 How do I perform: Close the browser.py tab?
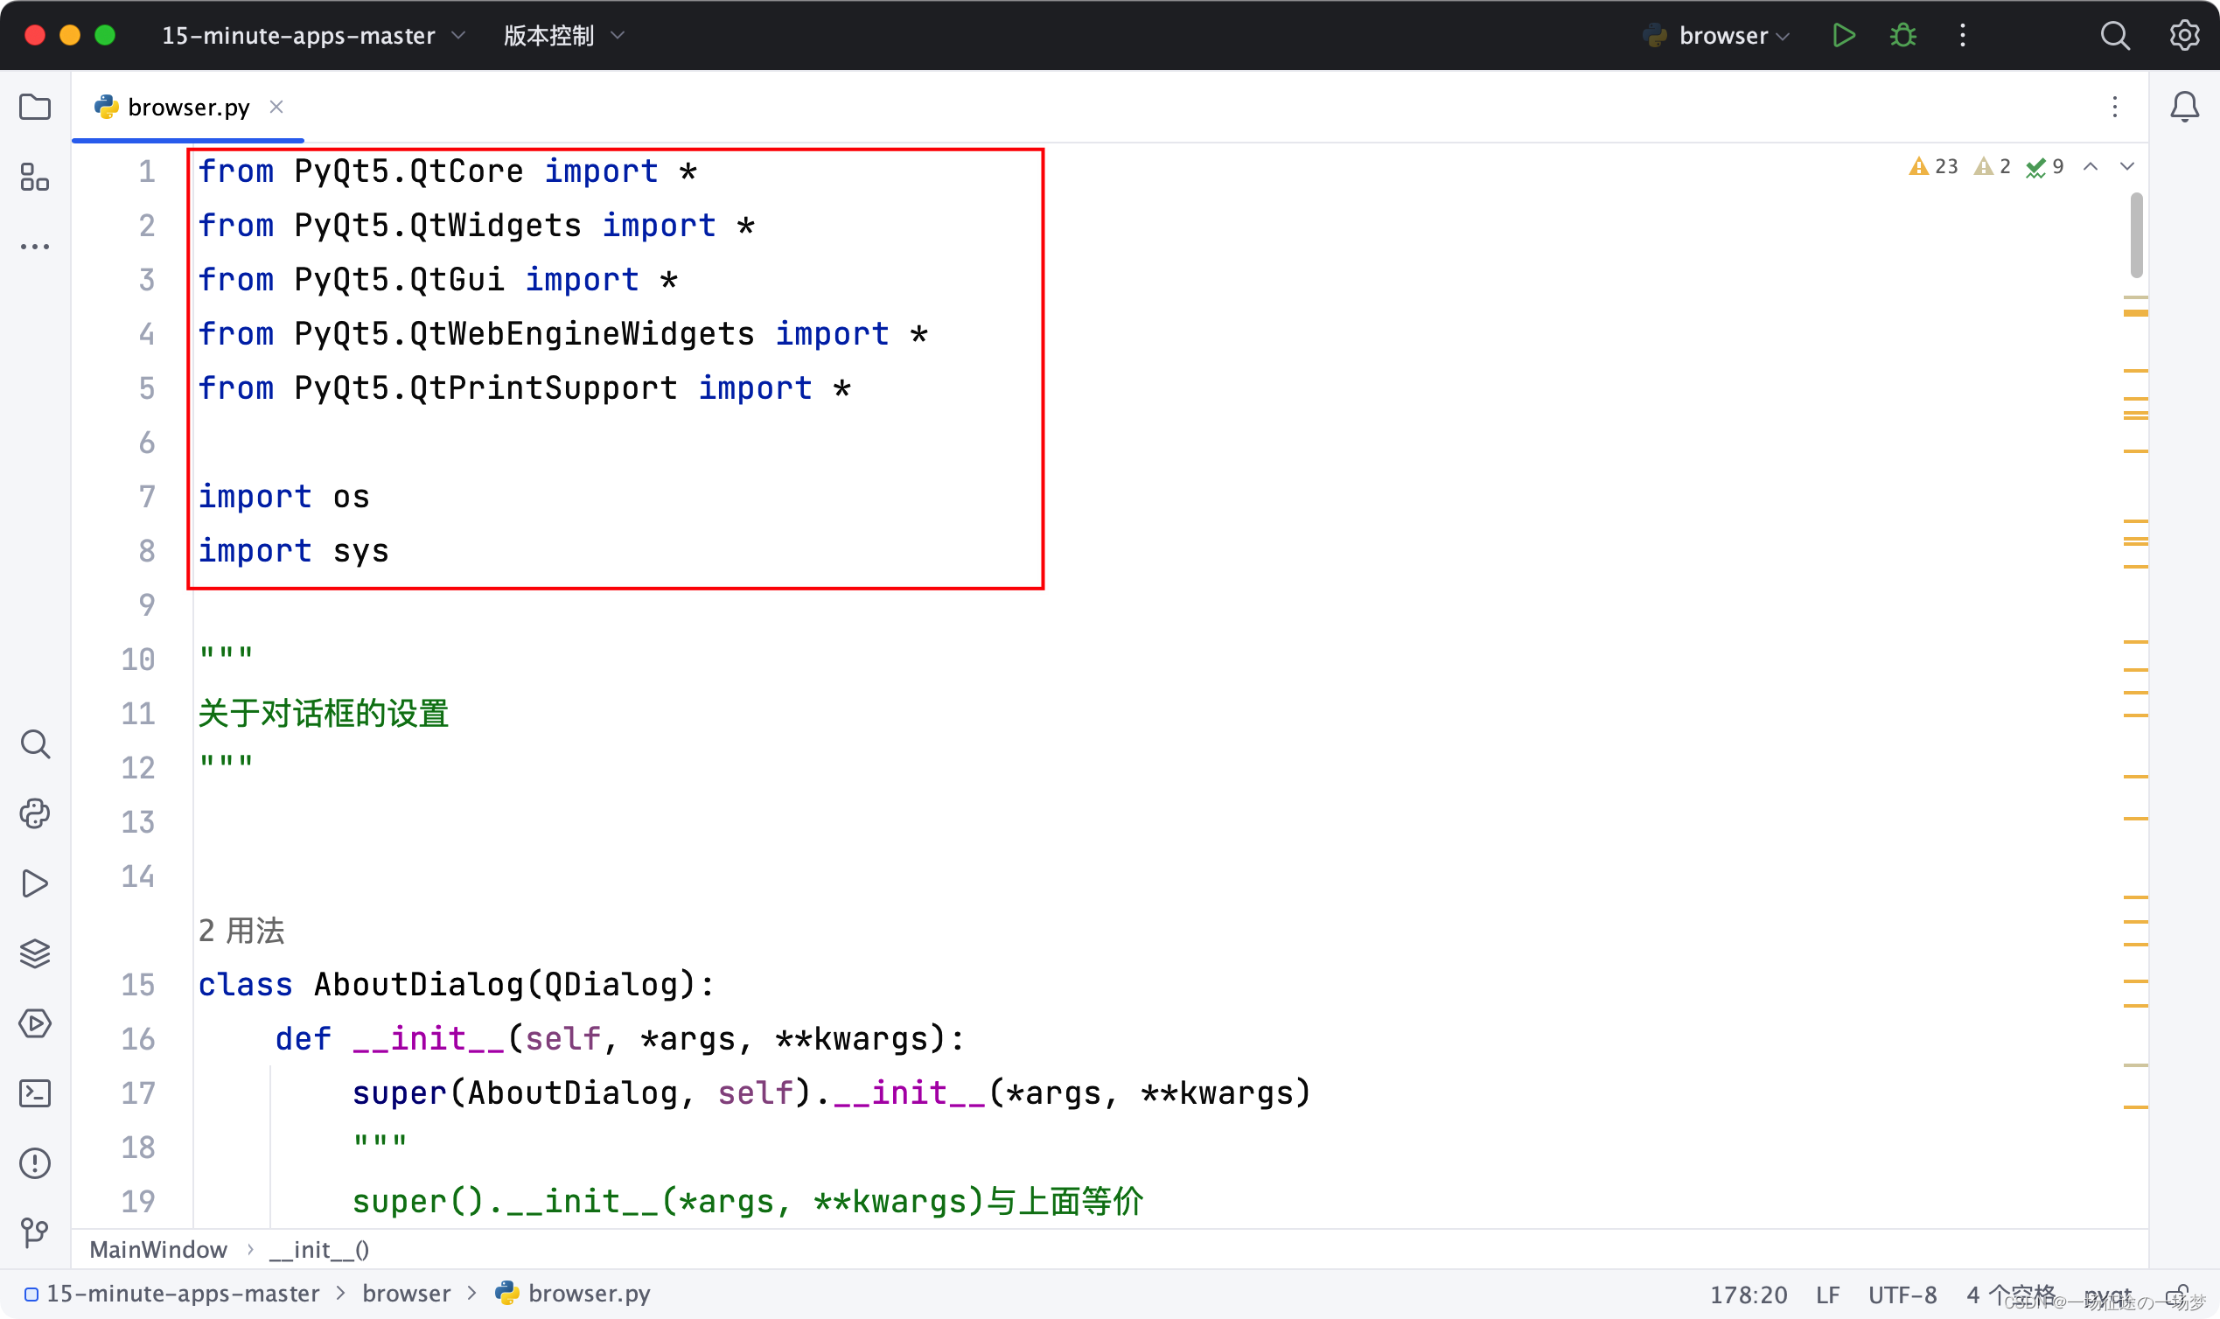(276, 108)
